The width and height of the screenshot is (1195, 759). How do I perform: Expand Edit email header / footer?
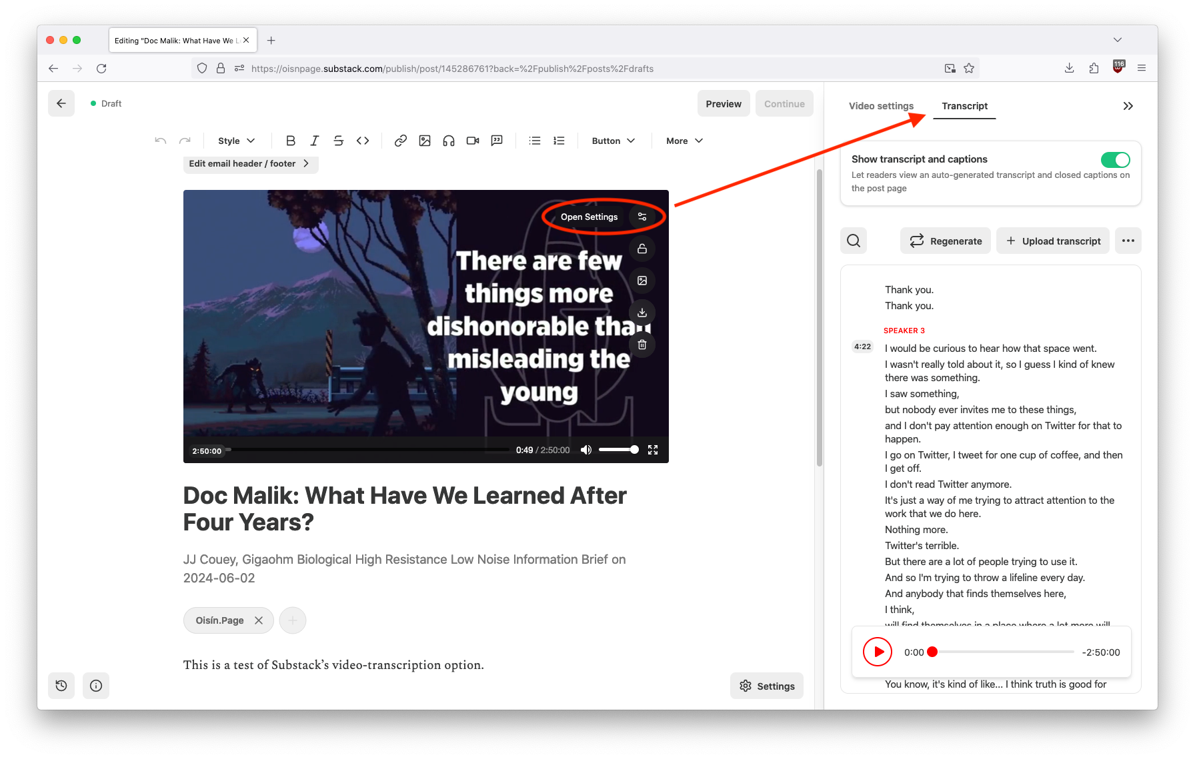(251, 164)
